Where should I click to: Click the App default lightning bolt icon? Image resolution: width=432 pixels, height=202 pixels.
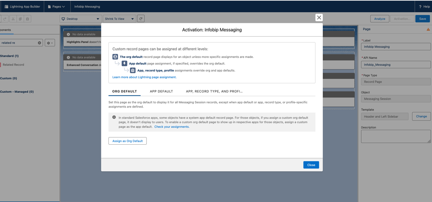coord(124,63)
